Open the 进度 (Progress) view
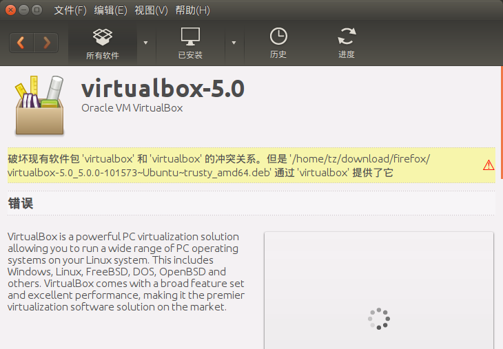Image resolution: width=503 pixels, height=349 pixels. click(x=347, y=43)
